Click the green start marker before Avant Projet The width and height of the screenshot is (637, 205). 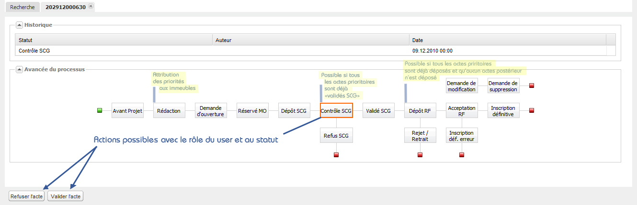click(x=100, y=110)
